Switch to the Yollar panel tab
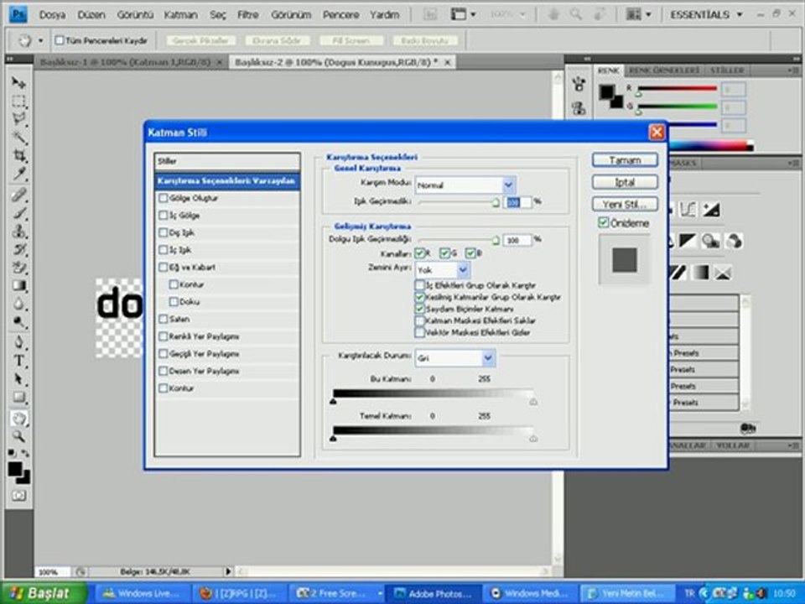Image resolution: width=805 pixels, height=604 pixels. point(733,445)
